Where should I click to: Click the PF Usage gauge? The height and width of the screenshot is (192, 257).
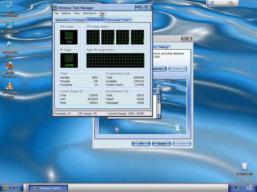tap(69, 60)
